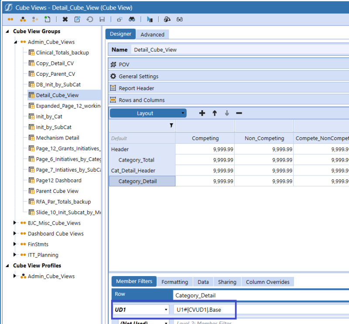
Task: Delete the cube view with the X icon
Action: (x=65, y=19)
